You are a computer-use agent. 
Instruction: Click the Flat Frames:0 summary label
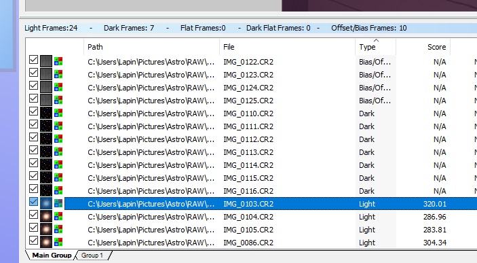[x=203, y=28]
